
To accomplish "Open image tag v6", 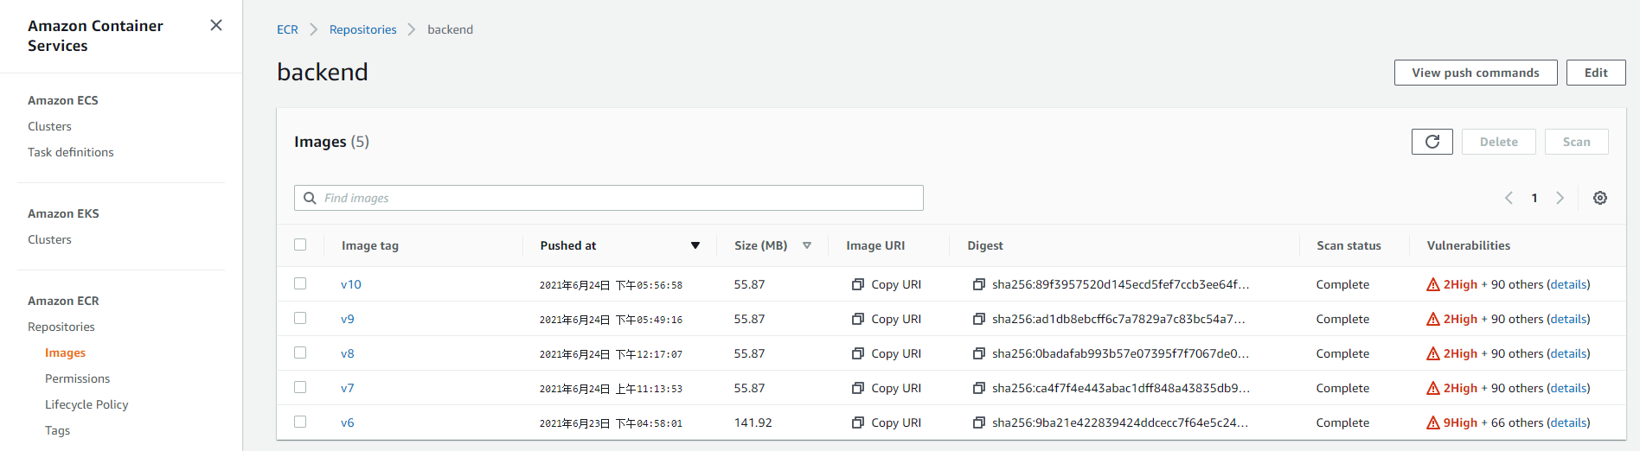I will pos(348,422).
